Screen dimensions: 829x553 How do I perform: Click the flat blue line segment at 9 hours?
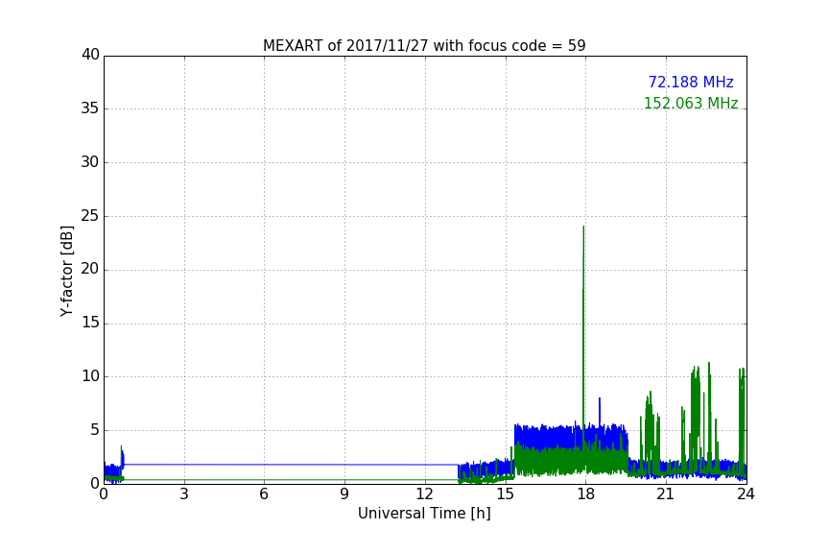coord(344,465)
